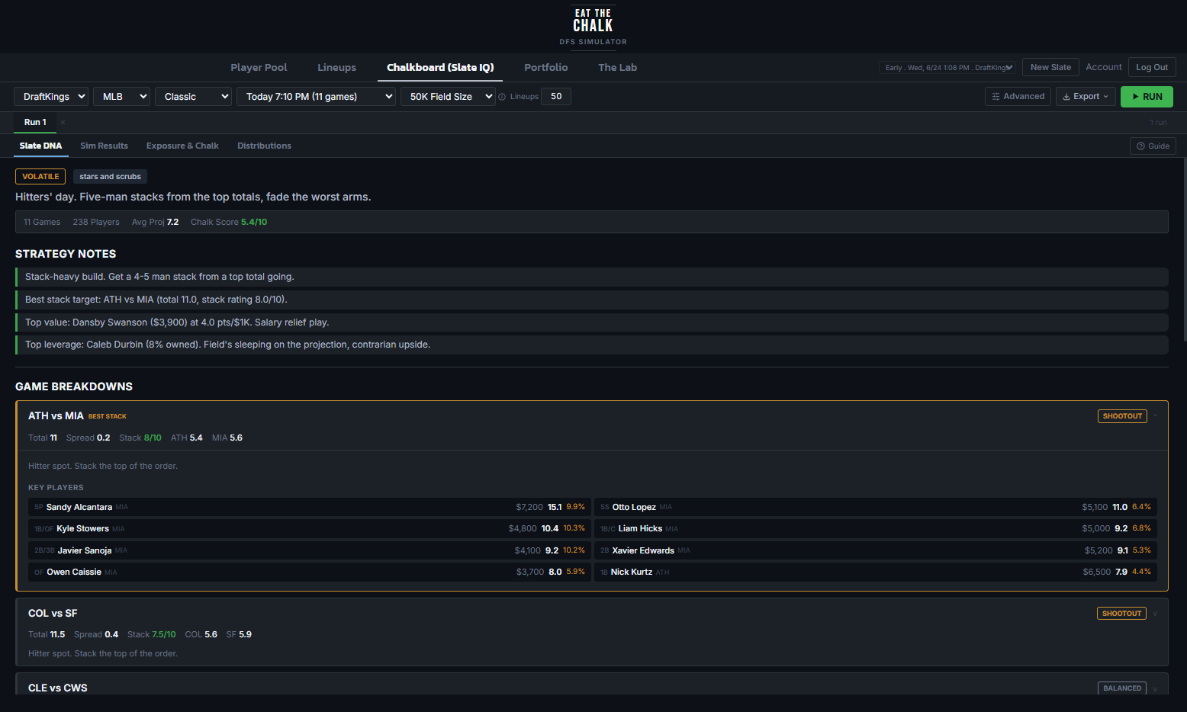Expand the COL vs SF game breakdown
Viewport: 1187px width, 712px height.
coord(1156,614)
